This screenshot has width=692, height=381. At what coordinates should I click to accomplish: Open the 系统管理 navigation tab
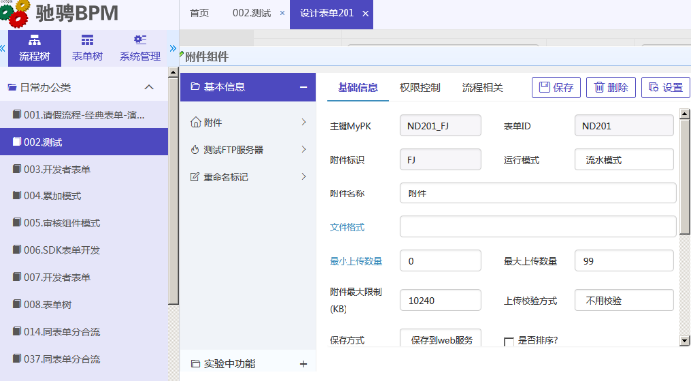pos(140,49)
